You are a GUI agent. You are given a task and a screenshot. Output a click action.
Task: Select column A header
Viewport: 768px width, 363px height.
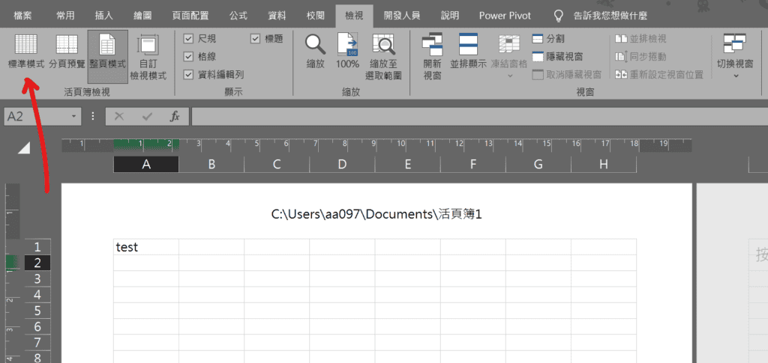tap(146, 165)
